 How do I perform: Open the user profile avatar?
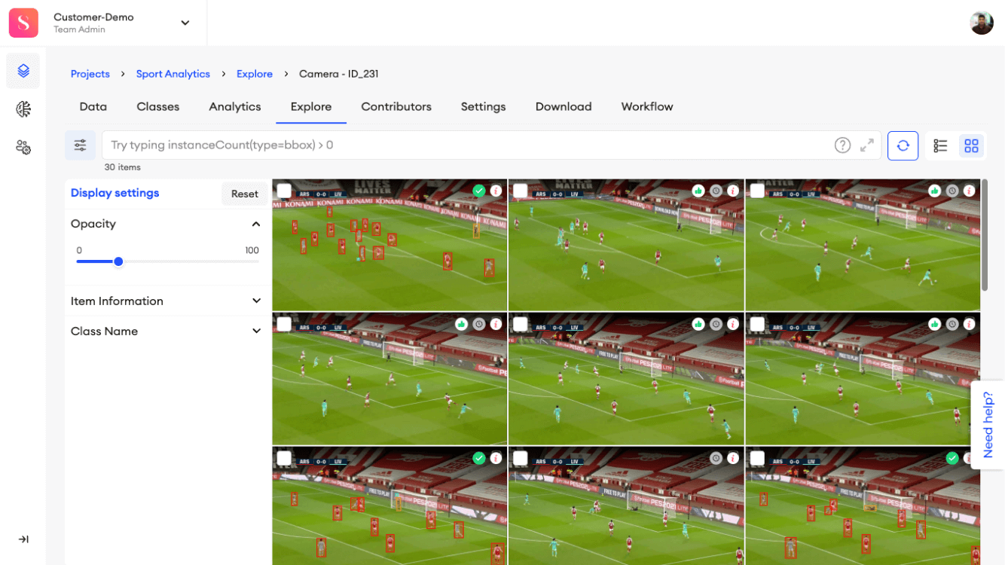tap(982, 23)
